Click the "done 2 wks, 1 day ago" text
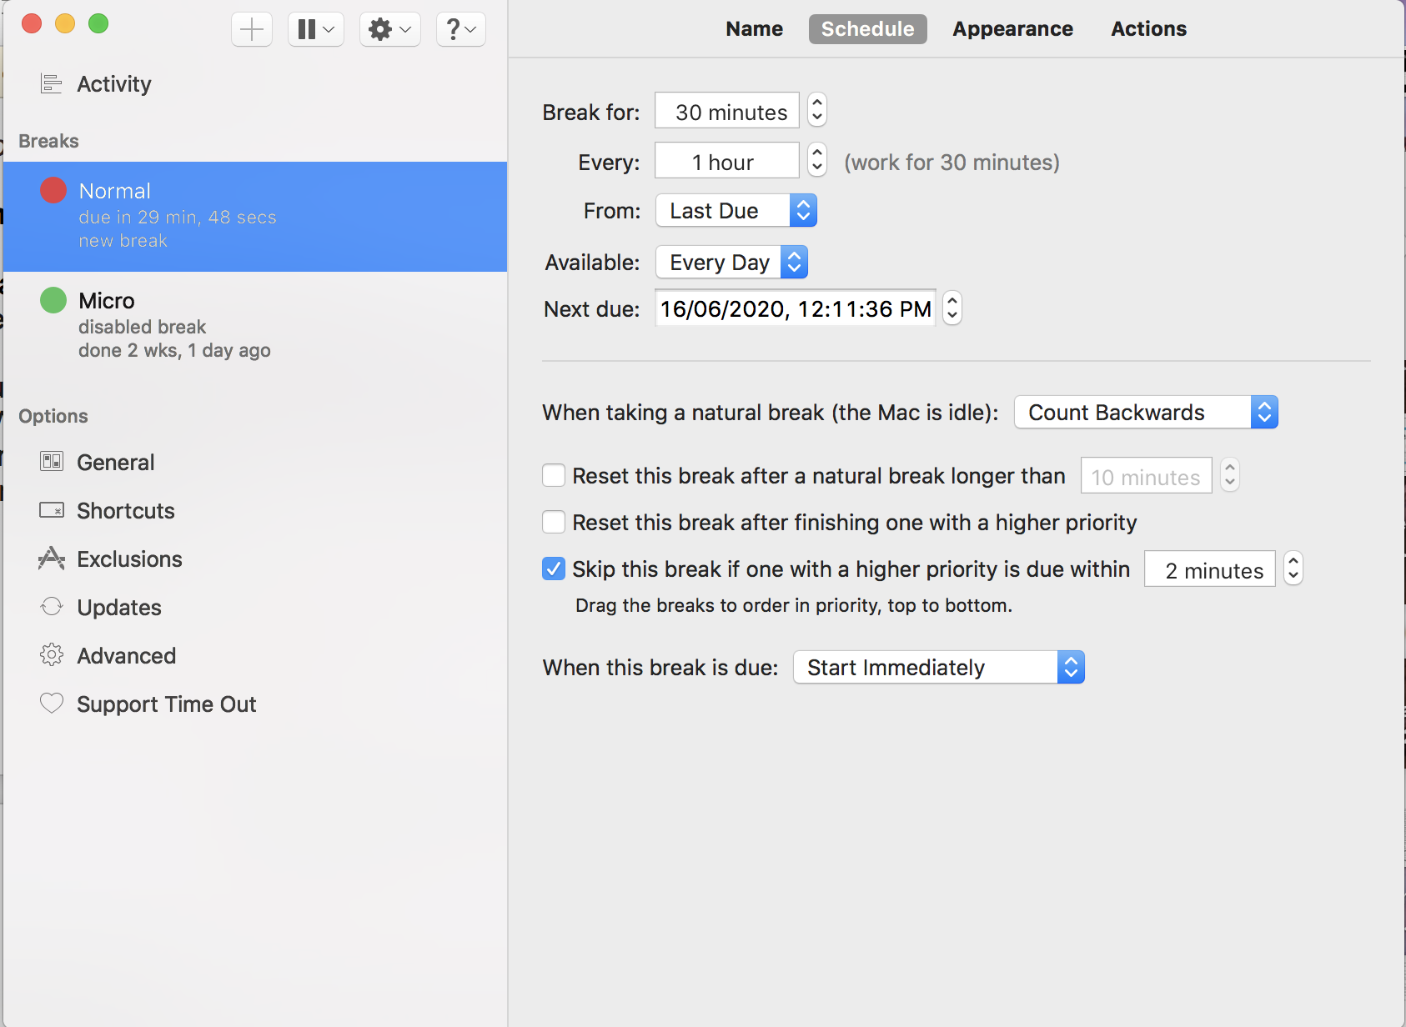Image resolution: width=1406 pixels, height=1027 pixels. pos(174,351)
